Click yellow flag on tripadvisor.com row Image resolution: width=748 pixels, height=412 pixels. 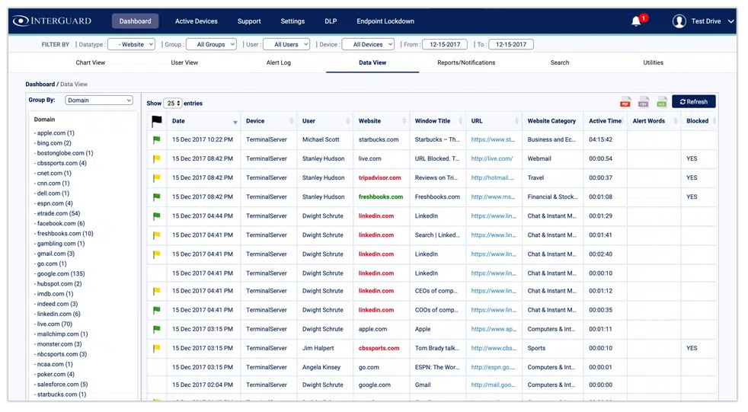[x=156, y=178]
